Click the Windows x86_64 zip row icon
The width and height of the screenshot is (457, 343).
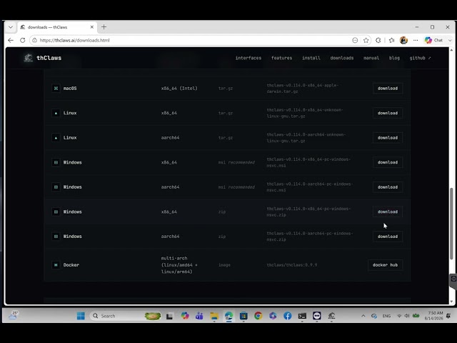(56, 212)
